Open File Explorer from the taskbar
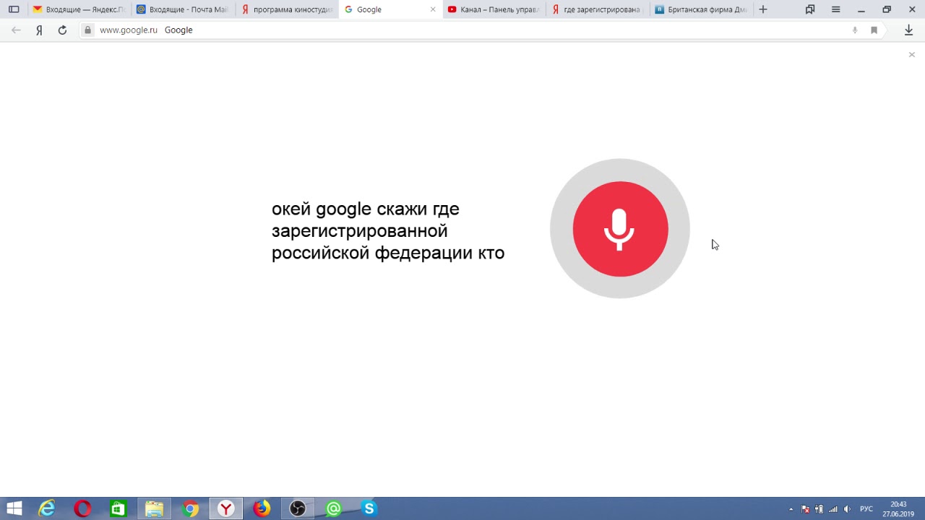Screen dimensions: 925x520 pos(154,508)
